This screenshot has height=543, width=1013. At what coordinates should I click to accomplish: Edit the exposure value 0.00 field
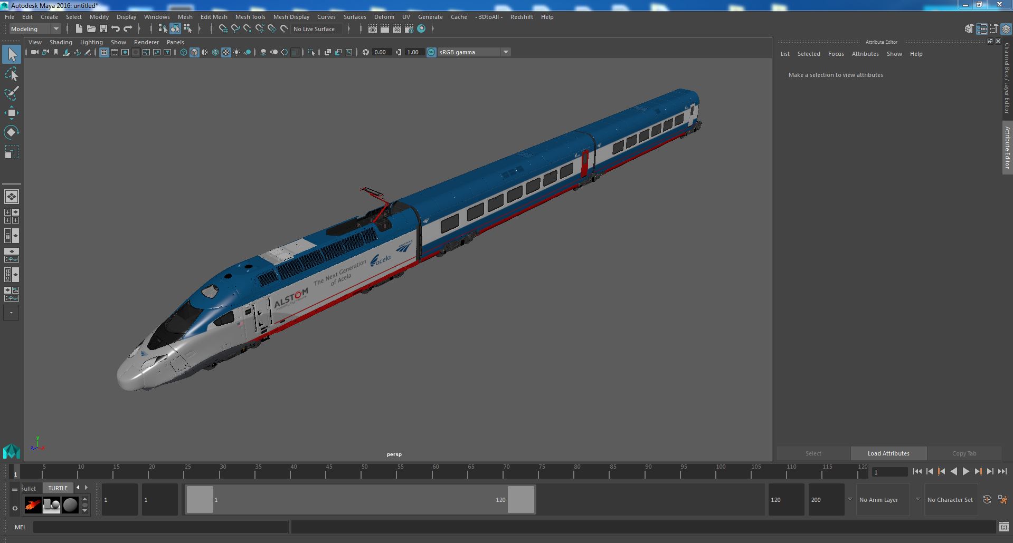tap(381, 52)
